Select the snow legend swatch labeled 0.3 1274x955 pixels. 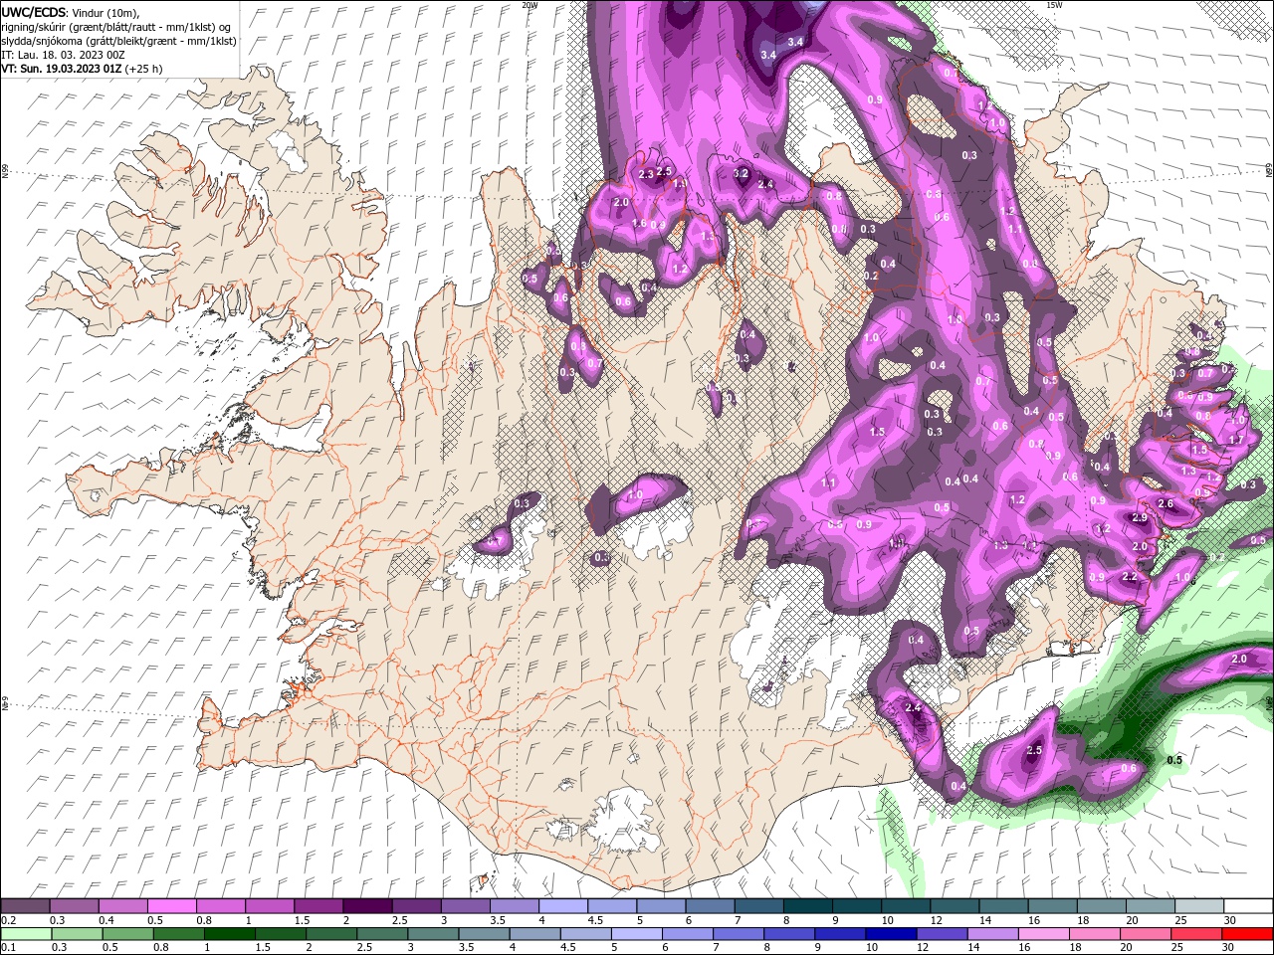coord(75,906)
